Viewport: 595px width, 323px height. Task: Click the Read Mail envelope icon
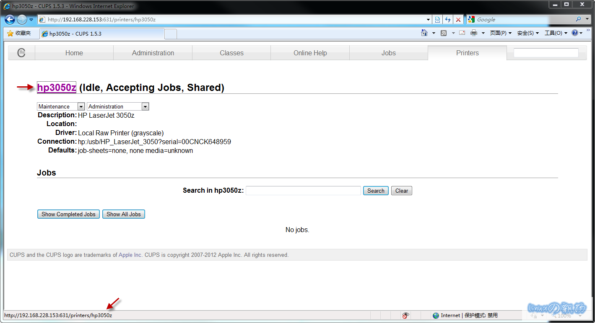[462, 33]
